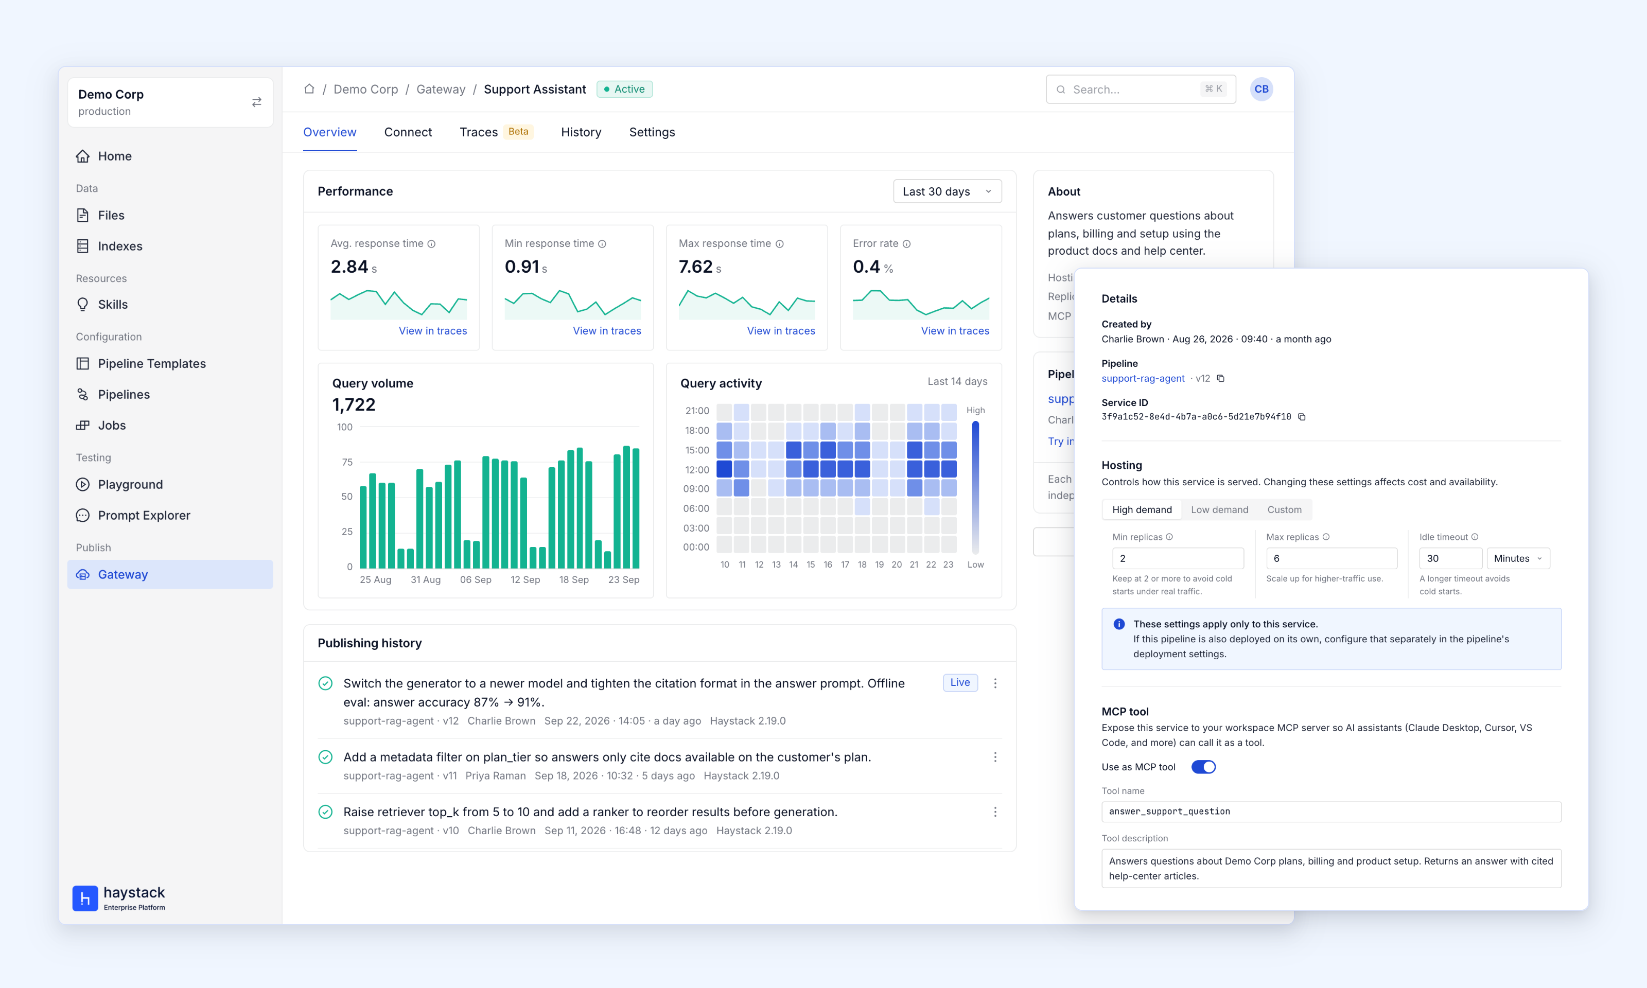This screenshot has height=988, width=1647.
Task: Click the info icon next to Idle timeout
Action: [1475, 537]
